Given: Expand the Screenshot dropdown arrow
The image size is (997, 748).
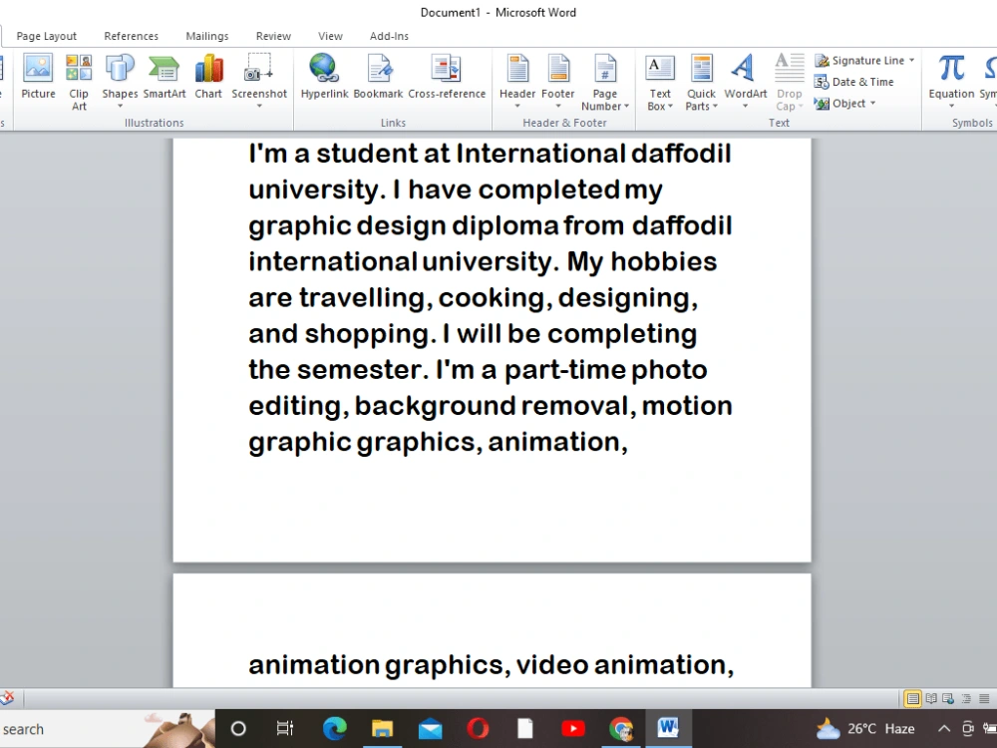Looking at the screenshot, I should (x=259, y=107).
